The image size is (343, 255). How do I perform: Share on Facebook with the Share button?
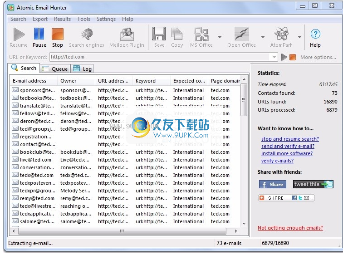[273, 184]
